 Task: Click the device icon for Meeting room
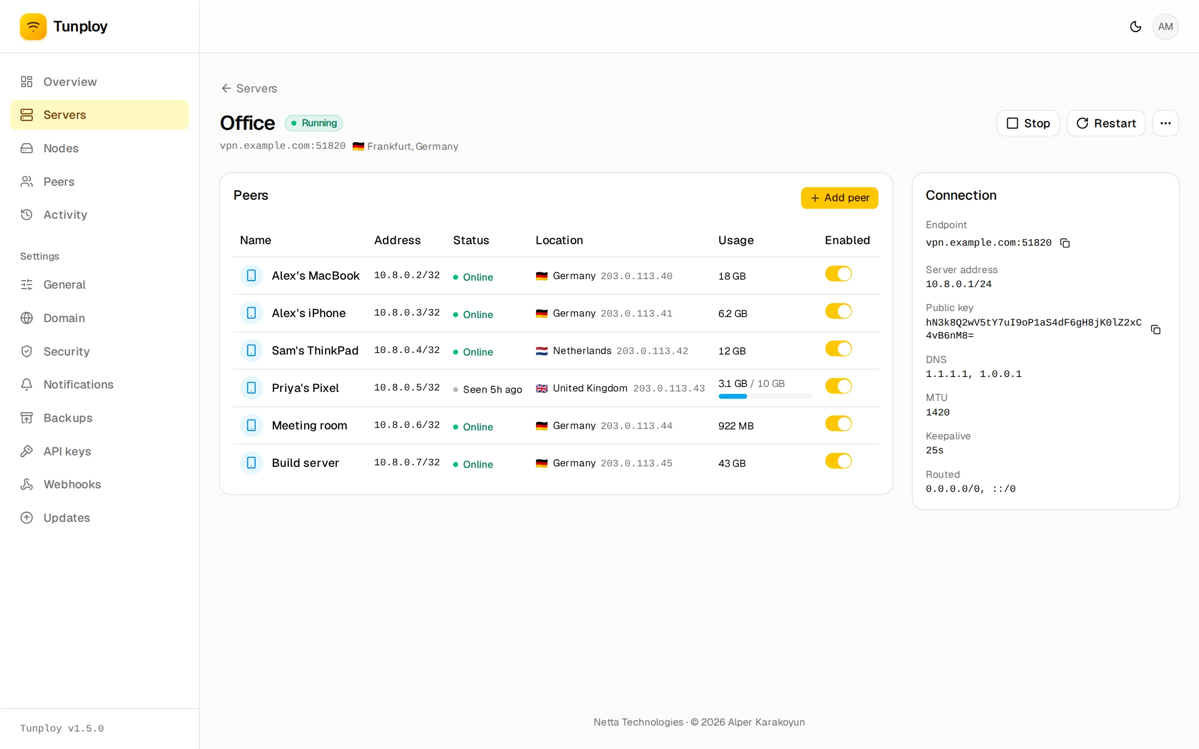click(x=251, y=425)
